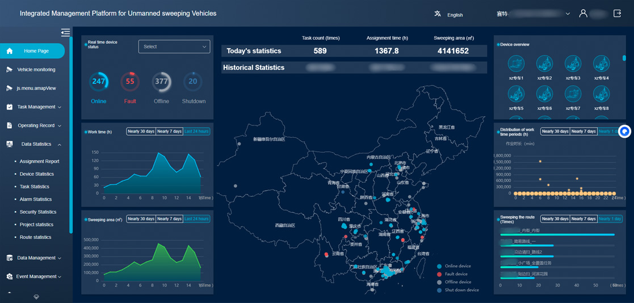Click the Fault devices gauge showing 55

pyautogui.click(x=130, y=82)
